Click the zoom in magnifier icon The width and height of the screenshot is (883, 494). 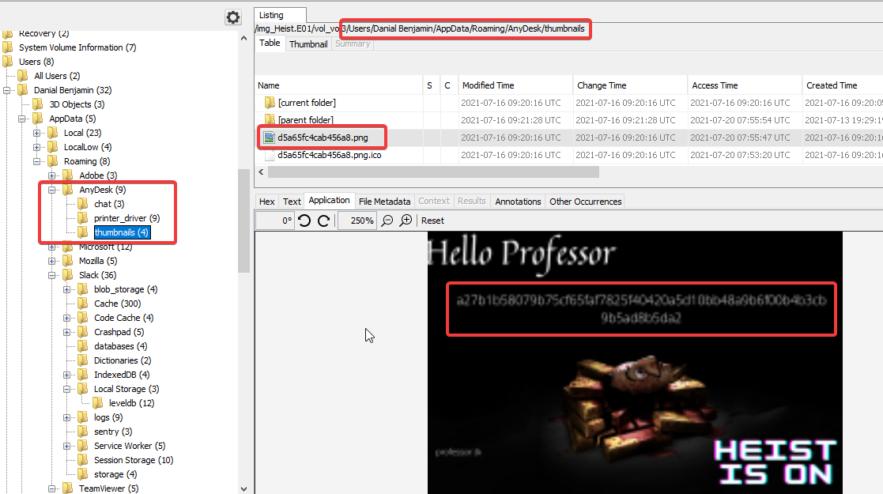(406, 221)
